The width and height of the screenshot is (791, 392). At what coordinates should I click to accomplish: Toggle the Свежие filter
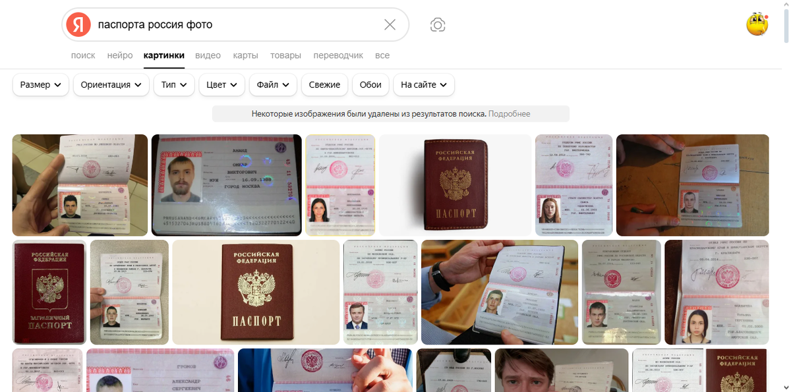point(324,85)
